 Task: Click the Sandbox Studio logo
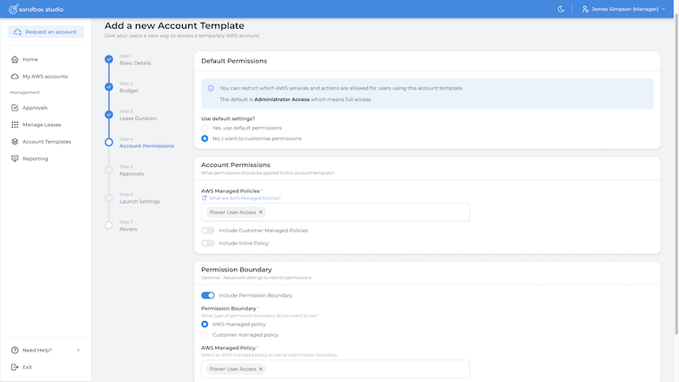(x=36, y=9)
